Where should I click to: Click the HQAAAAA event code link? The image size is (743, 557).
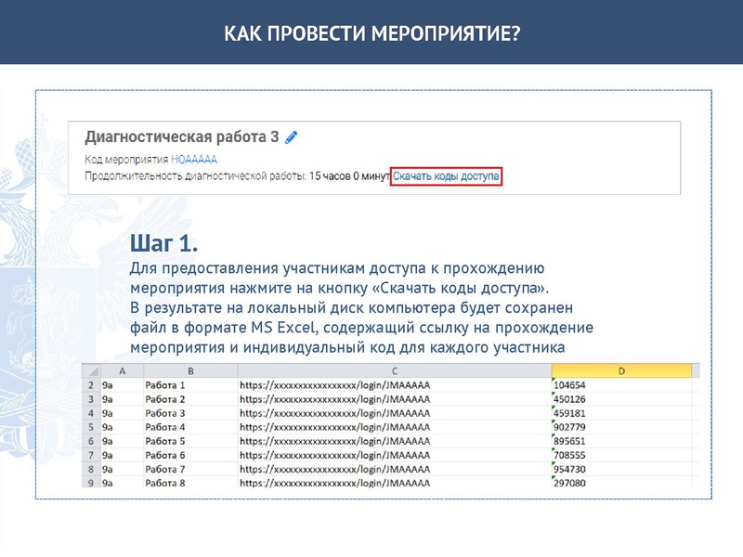coord(192,160)
